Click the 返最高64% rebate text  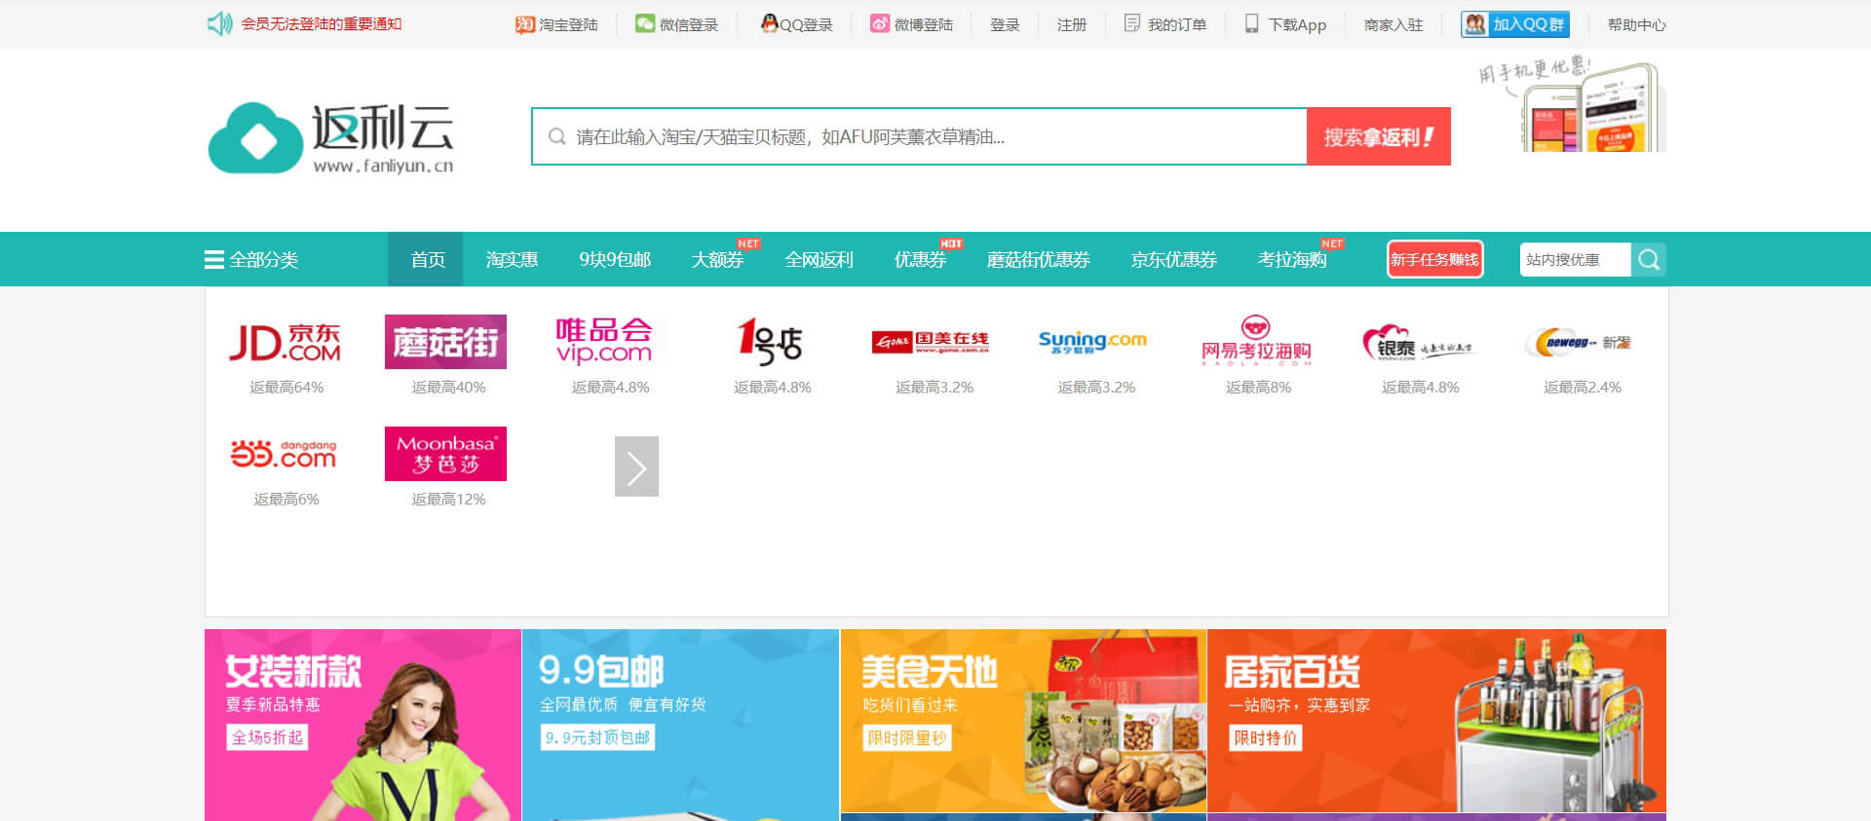pyautogui.click(x=286, y=388)
